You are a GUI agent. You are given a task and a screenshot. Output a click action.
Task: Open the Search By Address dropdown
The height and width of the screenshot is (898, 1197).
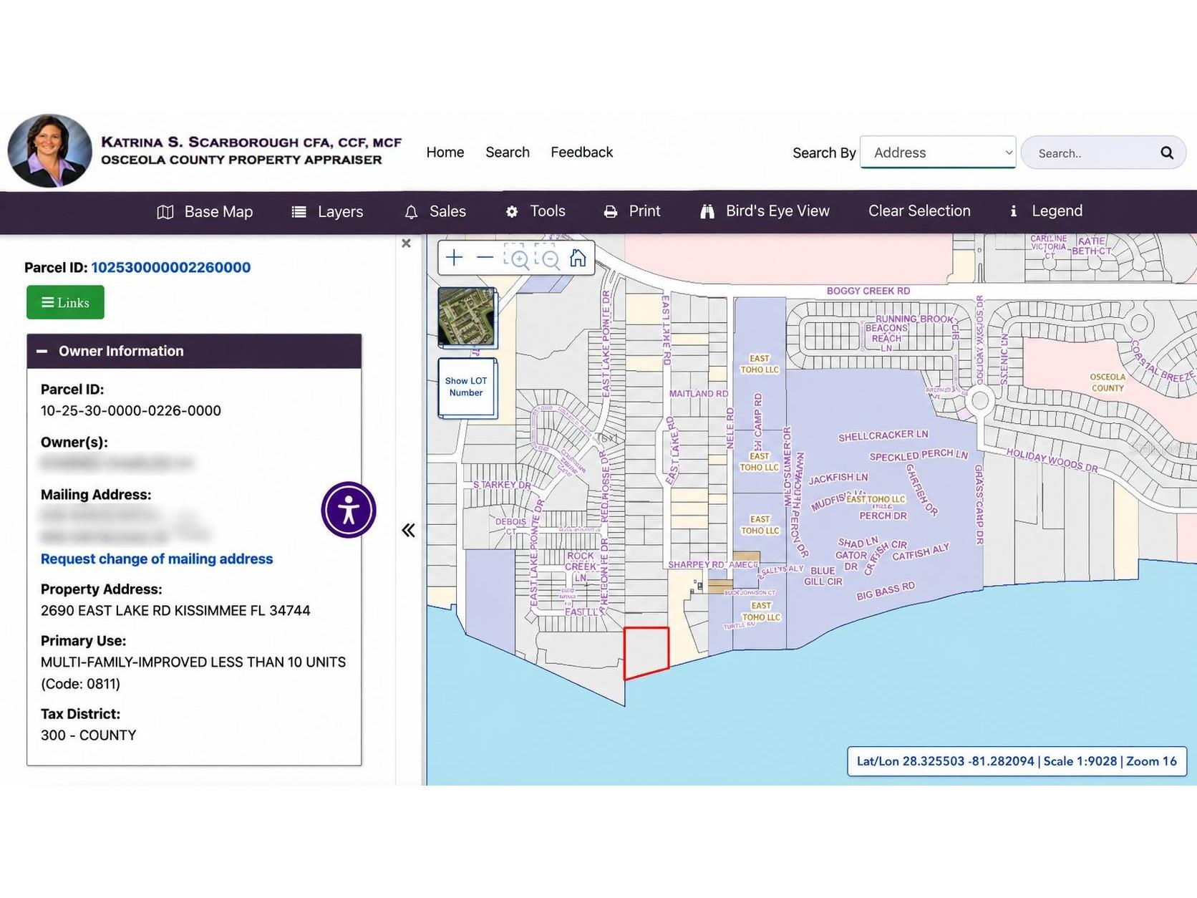938,153
